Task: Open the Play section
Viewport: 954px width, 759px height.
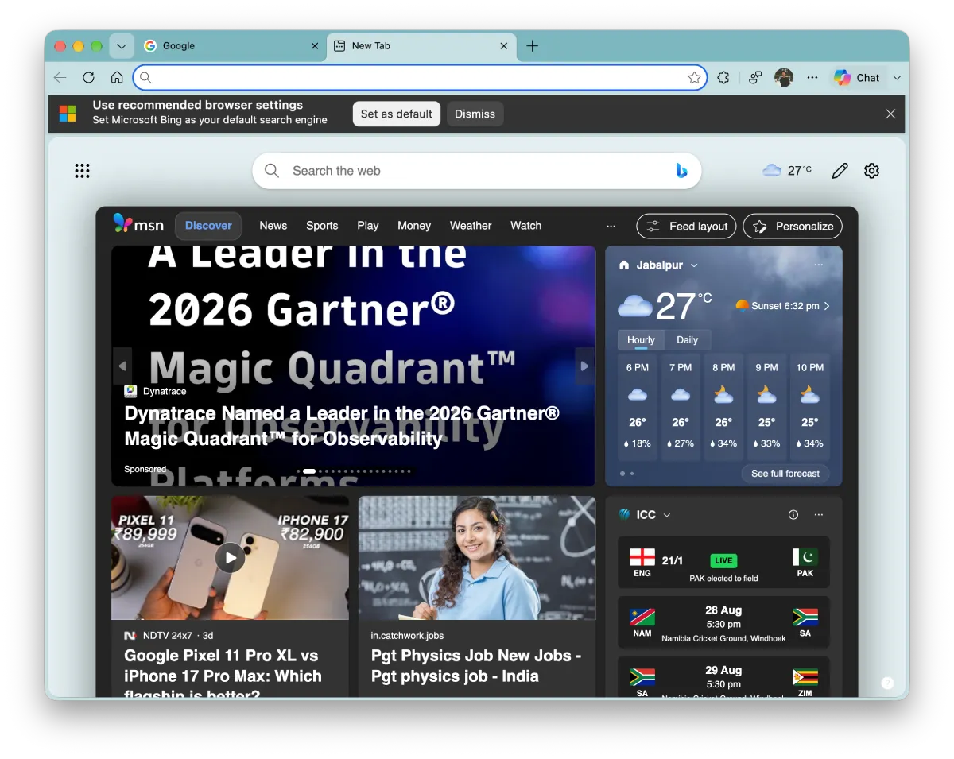Action: click(368, 226)
